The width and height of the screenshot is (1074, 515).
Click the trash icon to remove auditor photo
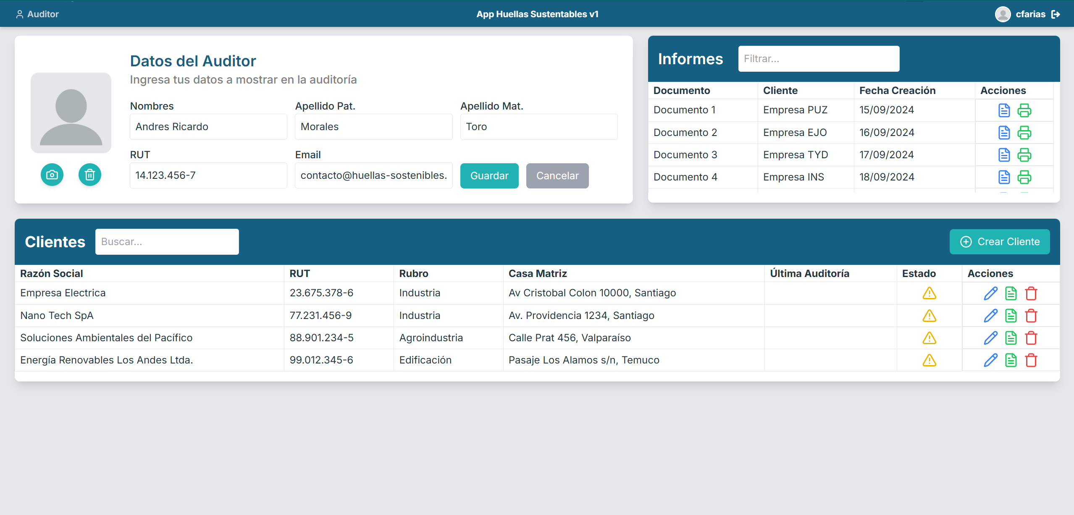click(89, 175)
